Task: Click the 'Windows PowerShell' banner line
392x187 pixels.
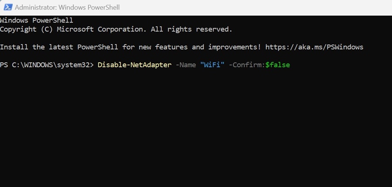Action: point(37,20)
